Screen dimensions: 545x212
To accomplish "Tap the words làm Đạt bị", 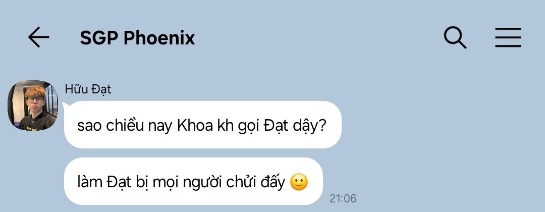I will click(x=109, y=182).
